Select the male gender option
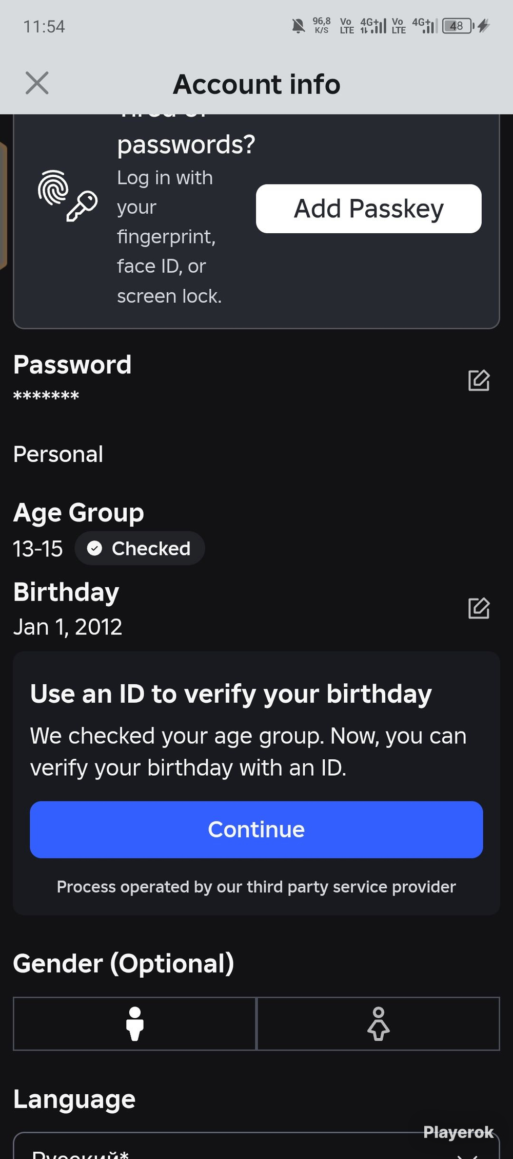This screenshot has height=1159, width=513. (x=134, y=1023)
